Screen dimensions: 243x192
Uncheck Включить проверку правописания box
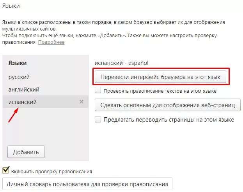pos(6,170)
